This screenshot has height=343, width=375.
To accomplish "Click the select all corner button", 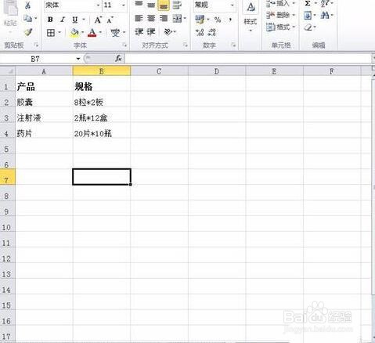I will (x=8, y=71).
